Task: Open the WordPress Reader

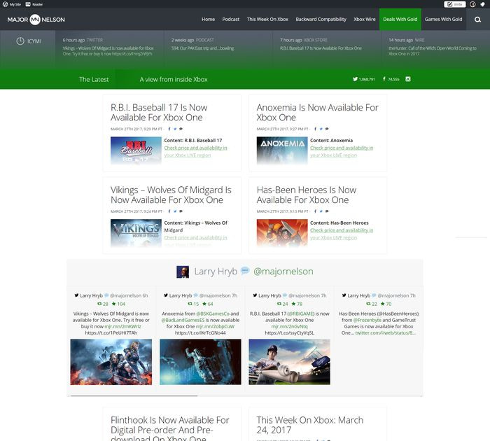Action: (x=34, y=4)
